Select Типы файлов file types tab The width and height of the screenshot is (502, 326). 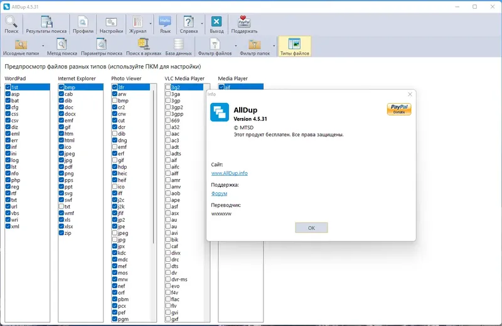(294, 47)
